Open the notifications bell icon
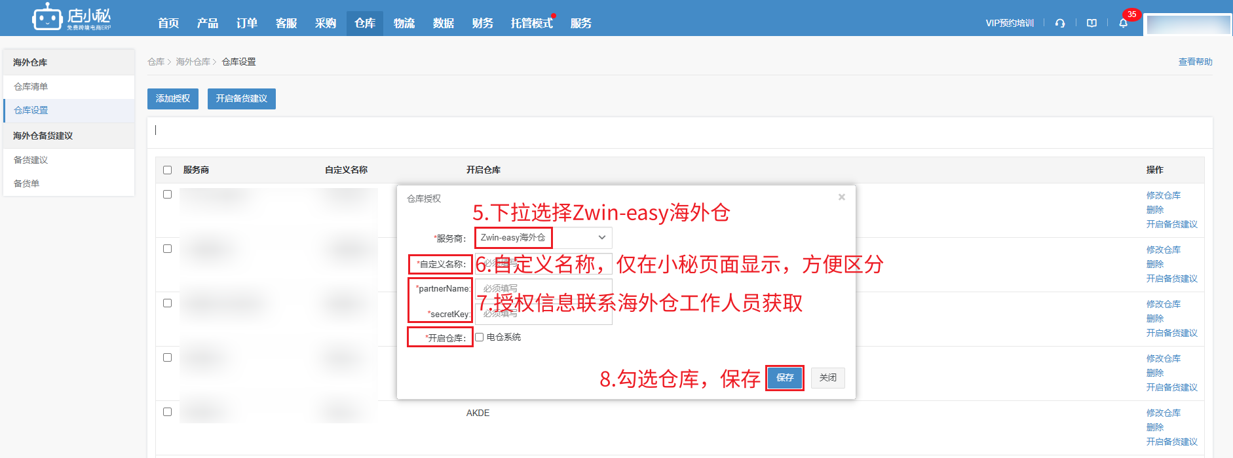Screen dimensions: 1233x458 click(x=1123, y=23)
